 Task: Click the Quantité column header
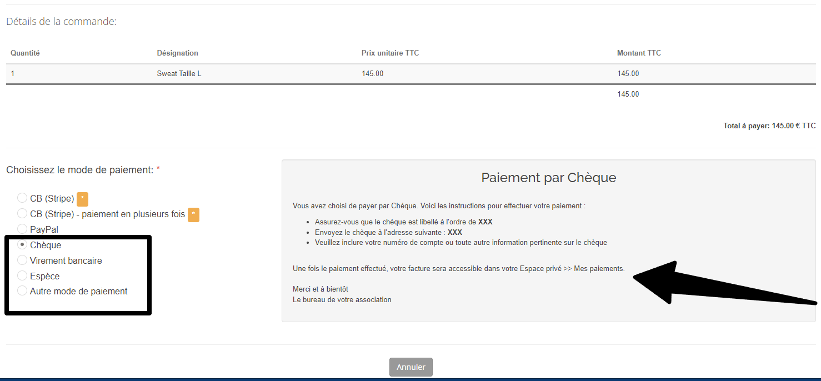click(x=25, y=53)
